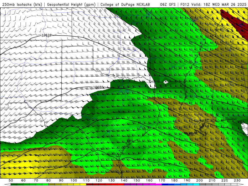The width and height of the screenshot is (248, 186).
Task: Click the 210 value on the colorbar scale
Action: [212, 180]
